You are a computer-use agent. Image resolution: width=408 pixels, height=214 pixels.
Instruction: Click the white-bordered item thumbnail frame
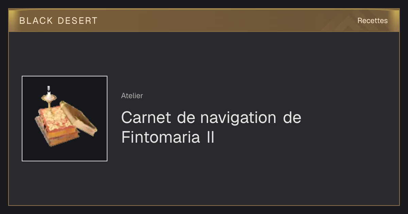[x=65, y=119]
